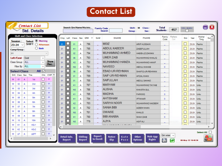
Task: Click the purple minimize window icon
Action: [205, 27]
